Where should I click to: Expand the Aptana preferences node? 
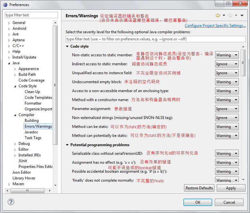pos(9,40)
